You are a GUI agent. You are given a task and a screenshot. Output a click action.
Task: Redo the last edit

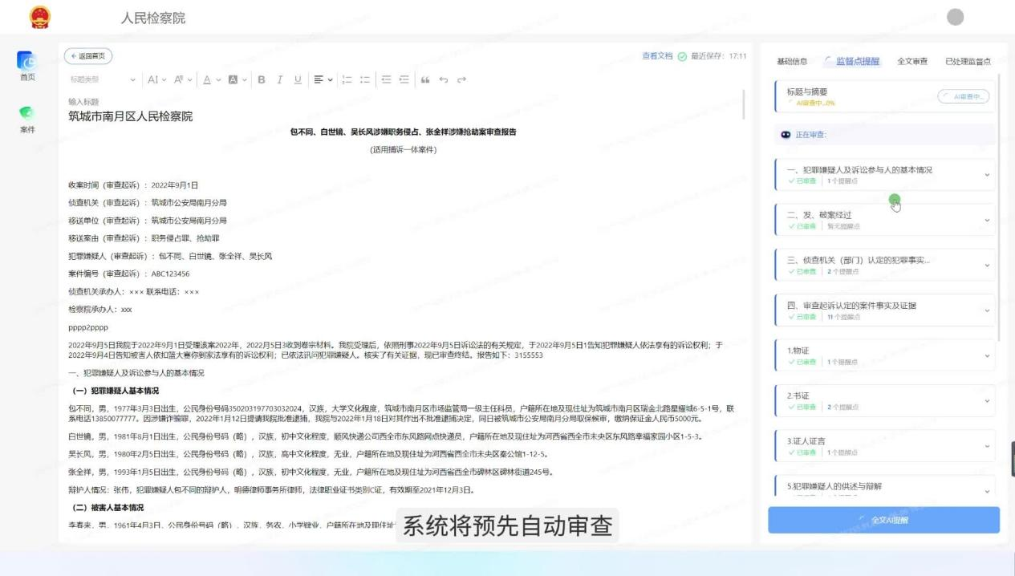pos(462,79)
